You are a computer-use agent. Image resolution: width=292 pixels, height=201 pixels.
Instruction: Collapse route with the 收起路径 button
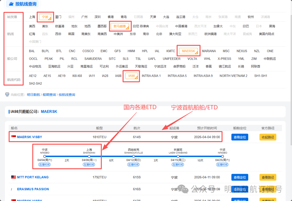pos(268,137)
